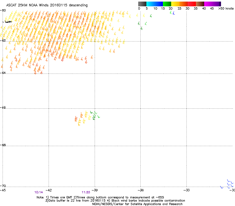The image size is (235, 206).
Task: Click the green 15-20 knots color band
Action: [x=167, y=4]
